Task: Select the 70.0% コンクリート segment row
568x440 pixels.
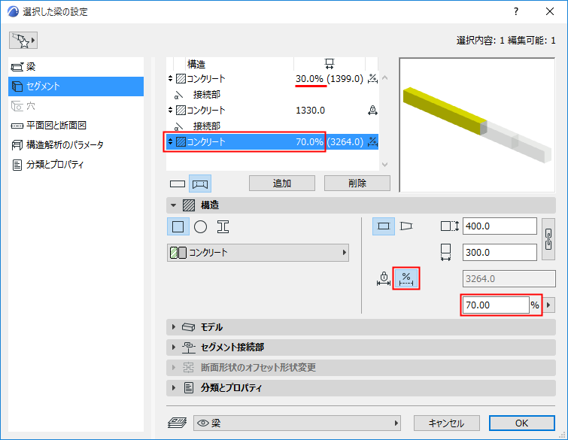Action: [x=272, y=141]
